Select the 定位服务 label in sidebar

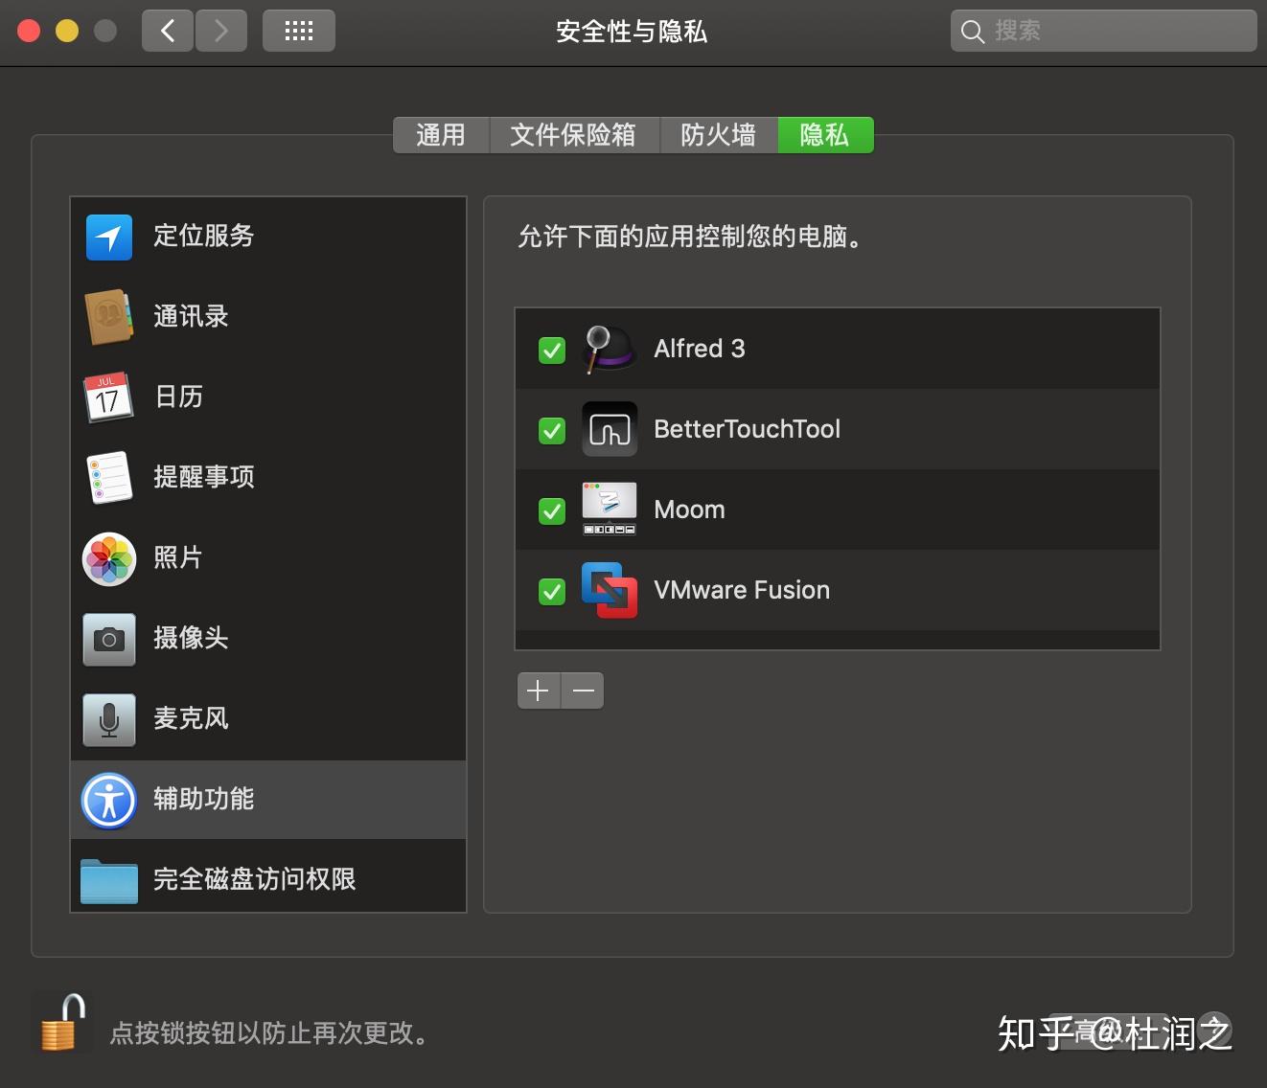[204, 236]
